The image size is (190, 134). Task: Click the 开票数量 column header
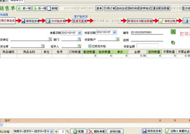[169, 52]
